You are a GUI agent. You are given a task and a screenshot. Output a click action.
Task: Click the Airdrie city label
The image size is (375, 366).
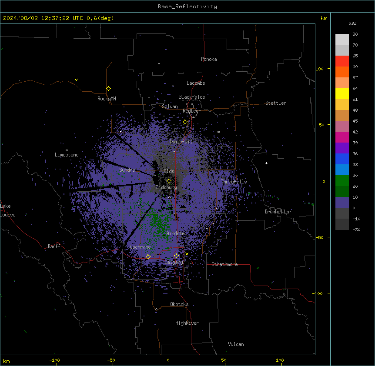tap(175, 233)
